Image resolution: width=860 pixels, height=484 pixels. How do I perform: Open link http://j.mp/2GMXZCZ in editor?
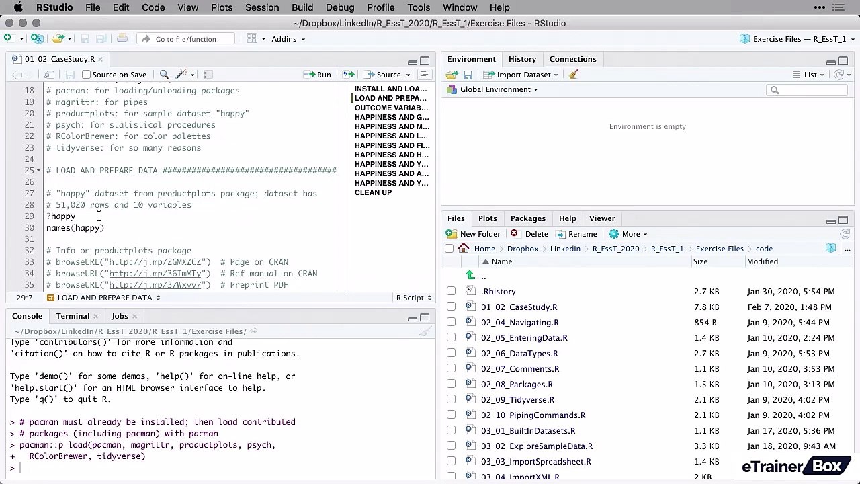click(x=155, y=262)
